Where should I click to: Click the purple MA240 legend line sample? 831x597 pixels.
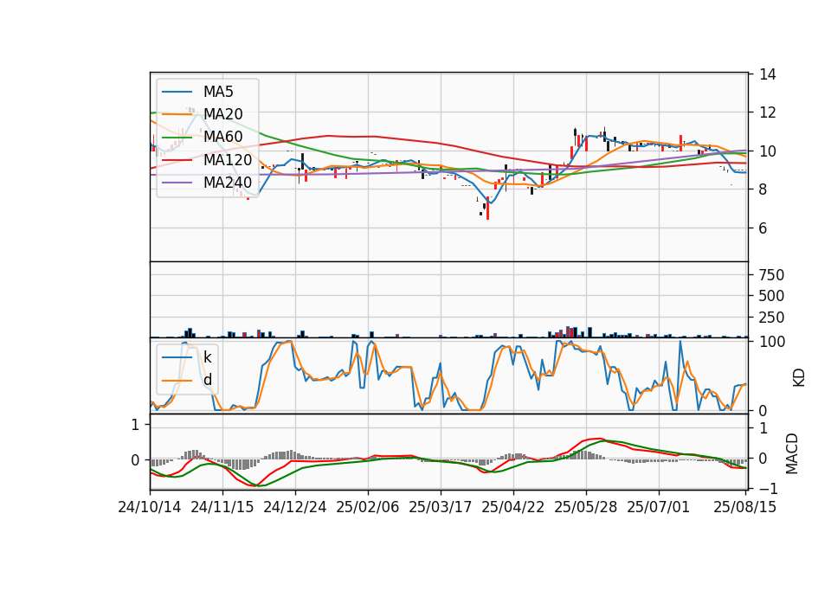pyautogui.click(x=177, y=183)
